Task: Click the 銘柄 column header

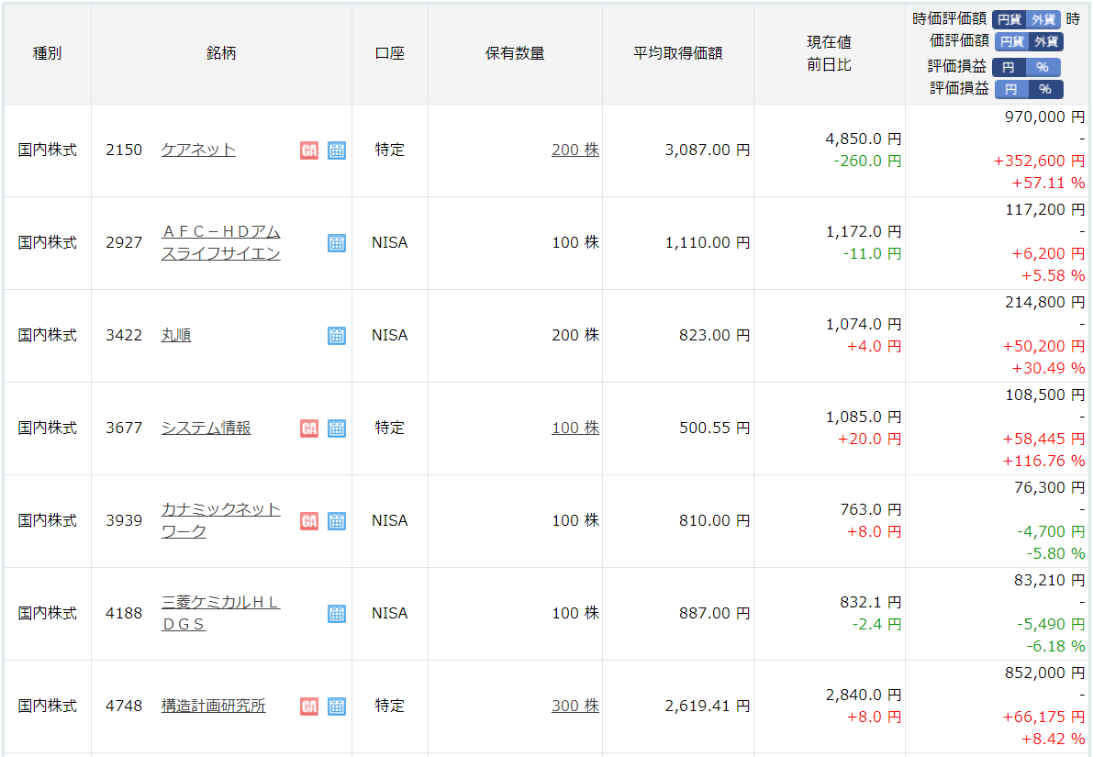Action: [221, 53]
